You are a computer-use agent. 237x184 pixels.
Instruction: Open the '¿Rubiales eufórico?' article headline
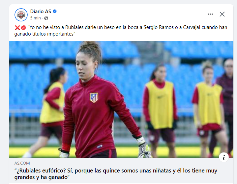click(116, 174)
